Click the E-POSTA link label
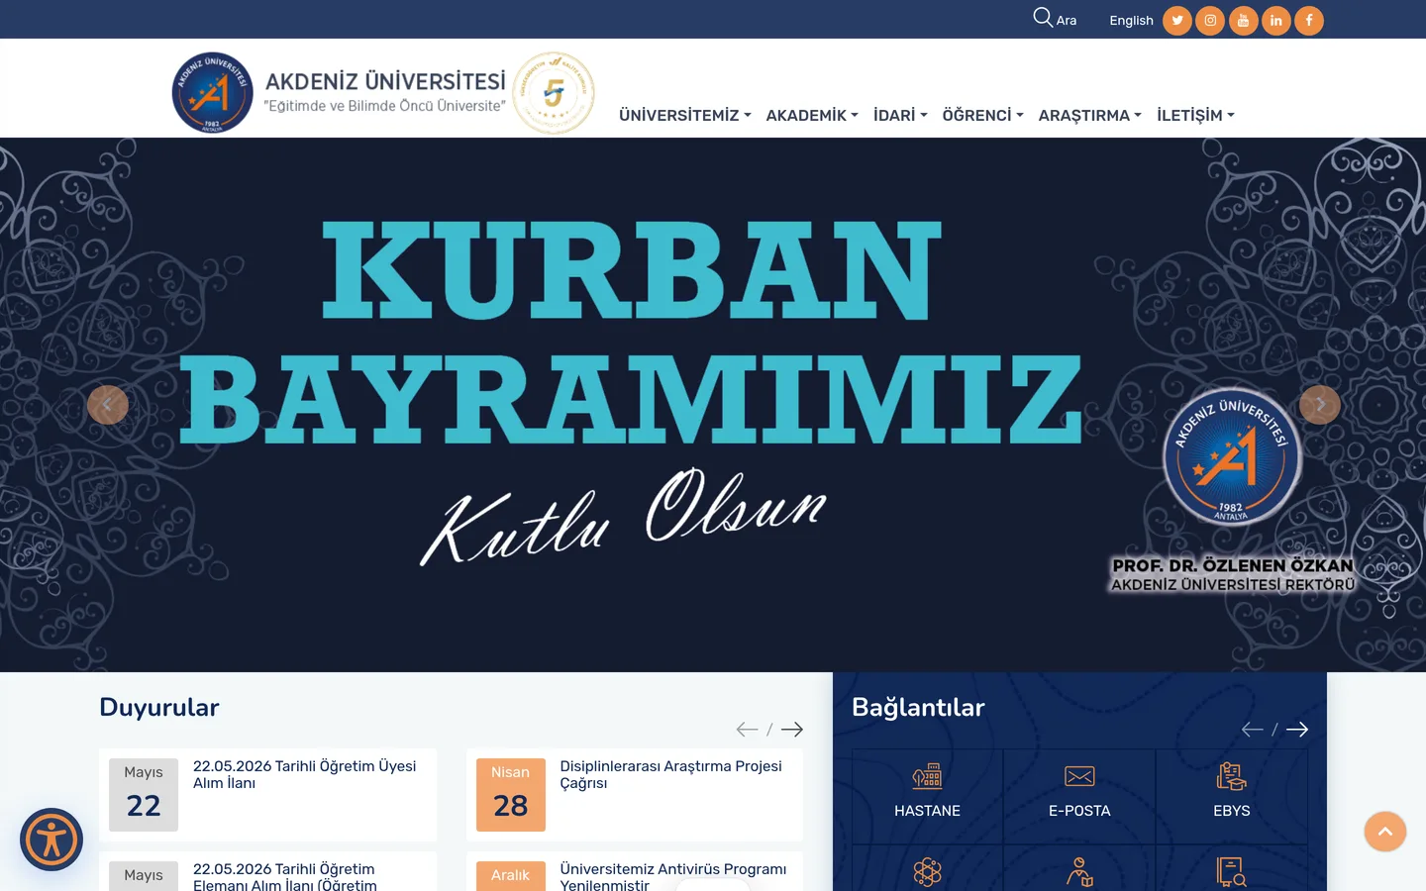This screenshot has height=891, width=1426. click(1079, 810)
